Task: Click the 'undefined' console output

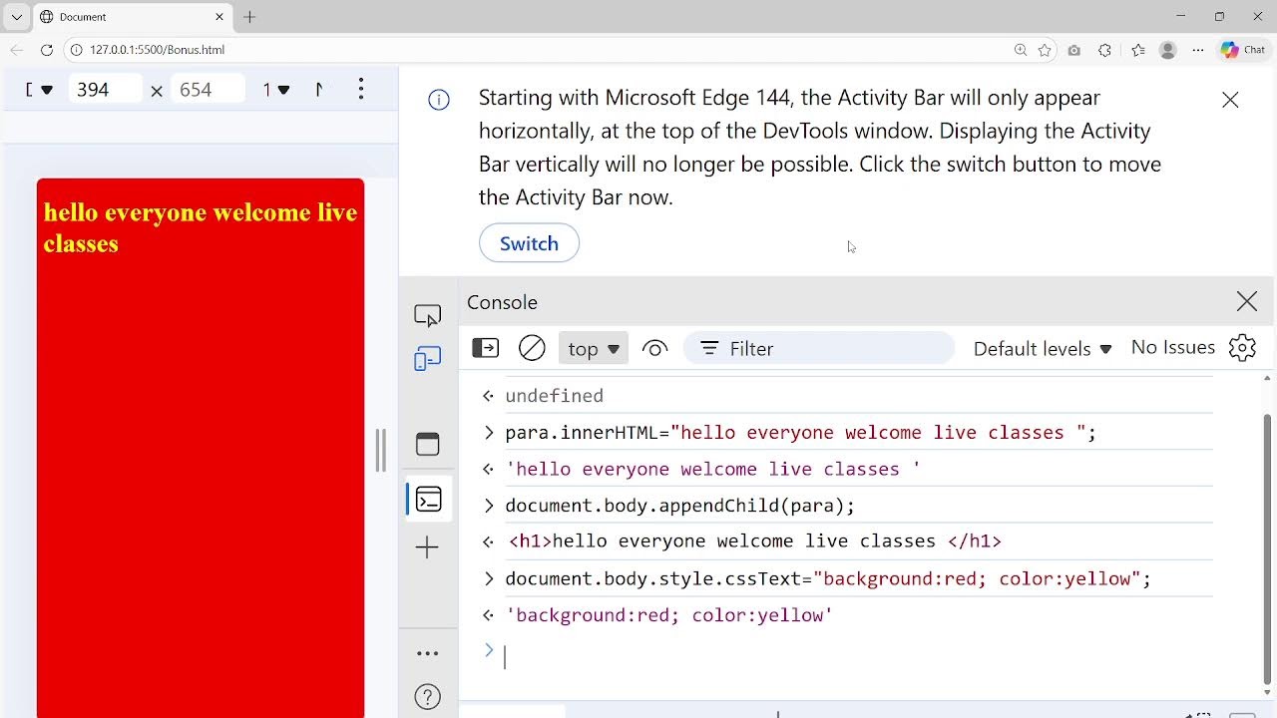Action: pyautogui.click(x=554, y=396)
